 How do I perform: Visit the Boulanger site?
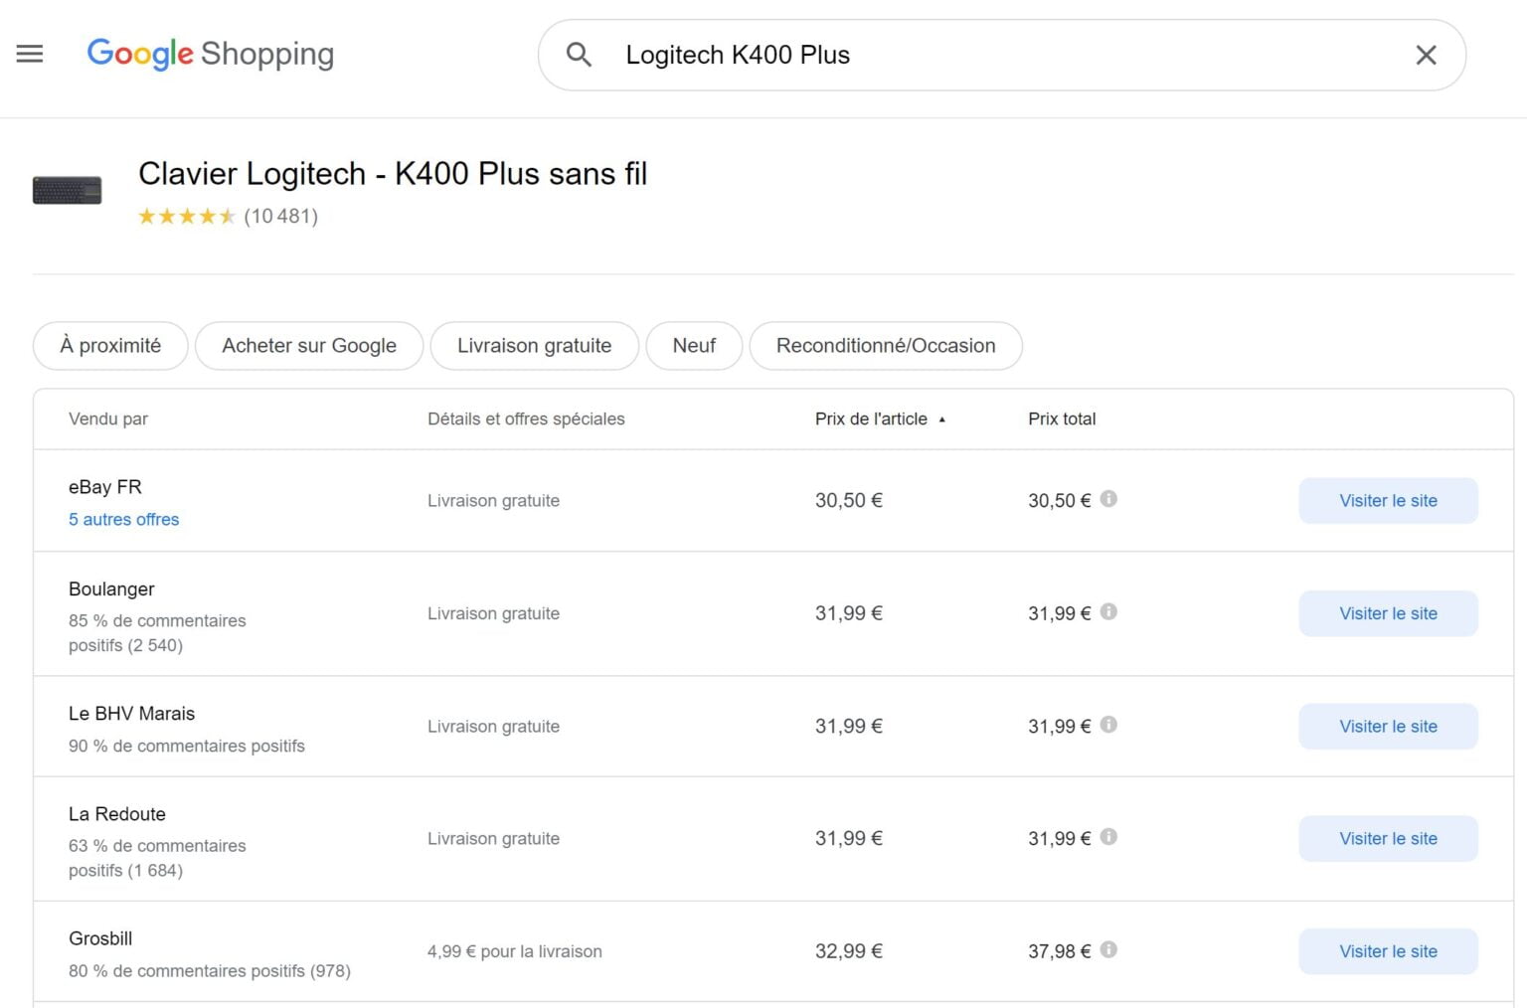click(x=1388, y=613)
